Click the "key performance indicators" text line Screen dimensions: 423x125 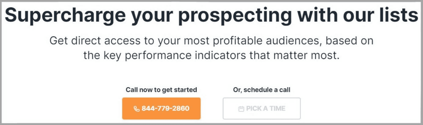coord(211,55)
